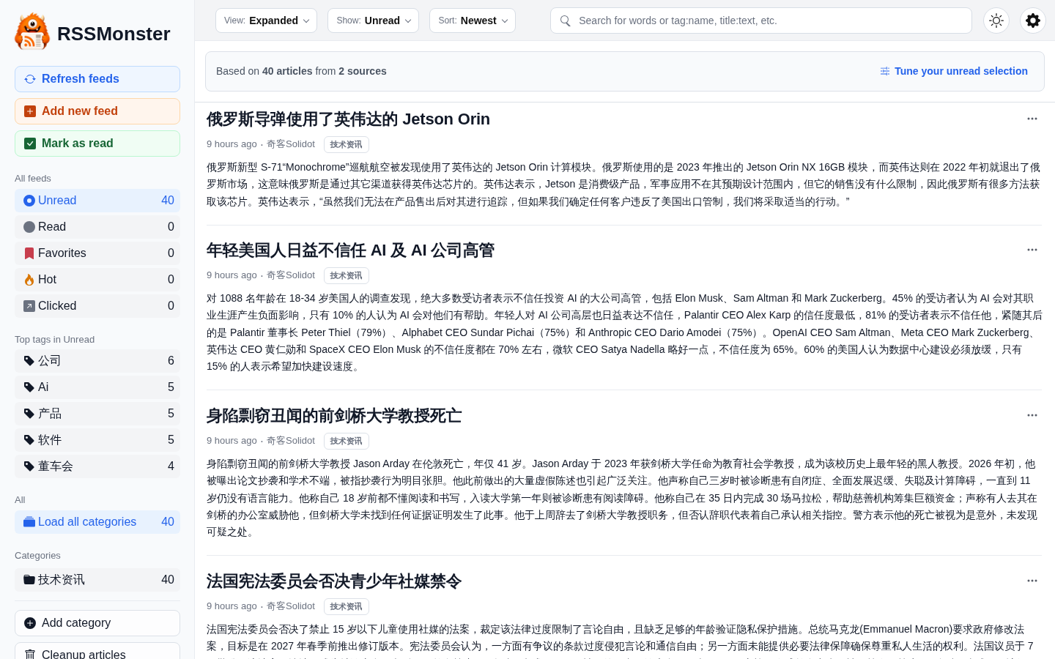Click the 技术资讯 badge on AI distrust article
Viewport: 1055px width, 659px height.
point(346,276)
